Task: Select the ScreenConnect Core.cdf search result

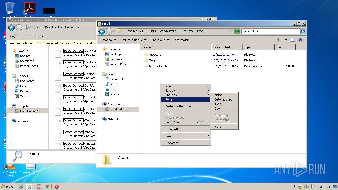Action: click(x=76, y=99)
